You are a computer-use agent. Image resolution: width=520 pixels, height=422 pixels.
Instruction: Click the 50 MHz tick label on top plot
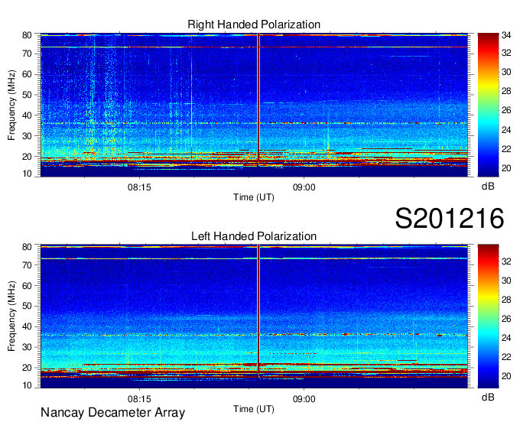[x=27, y=95]
